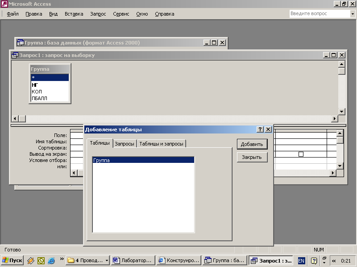Select the НГ field in Группа table

[50, 85]
